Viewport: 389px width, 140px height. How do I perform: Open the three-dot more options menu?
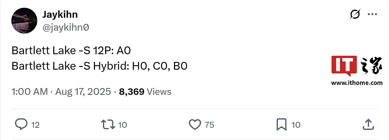pyautogui.click(x=371, y=15)
